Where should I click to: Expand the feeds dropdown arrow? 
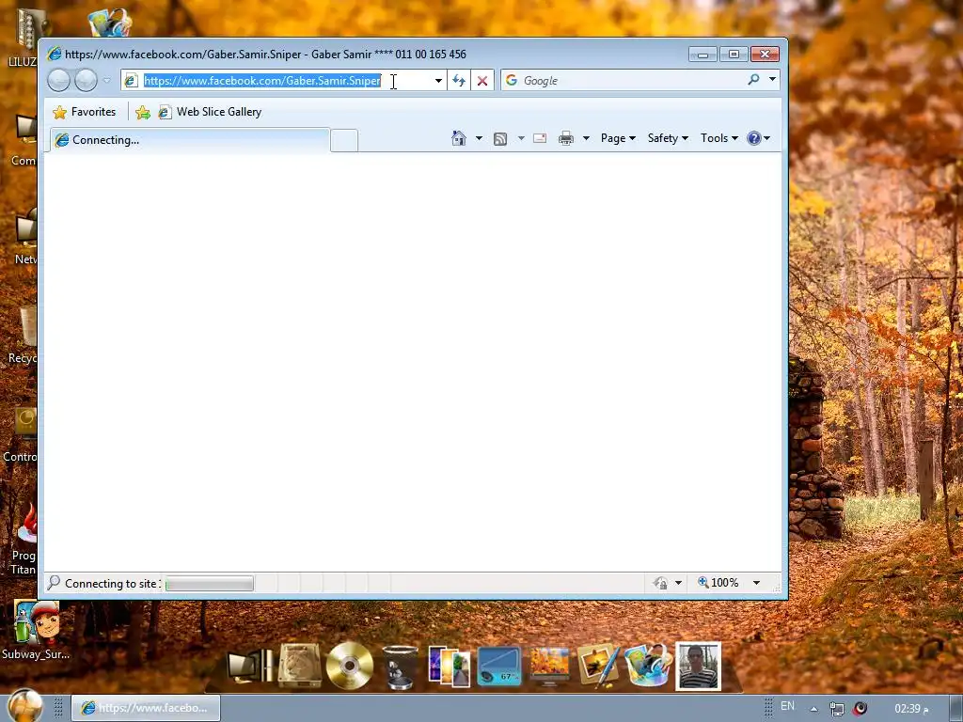point(521,138)
